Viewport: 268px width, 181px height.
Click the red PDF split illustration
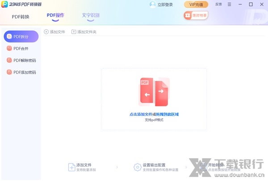tap(154, 92)
